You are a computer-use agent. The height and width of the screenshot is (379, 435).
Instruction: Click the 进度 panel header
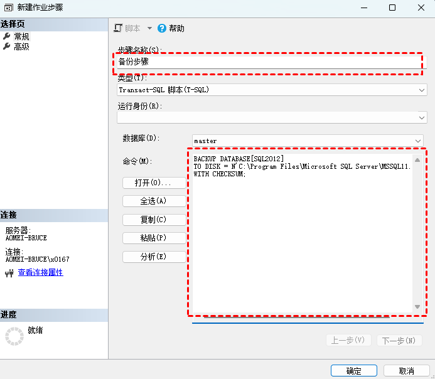pos(54,315)
